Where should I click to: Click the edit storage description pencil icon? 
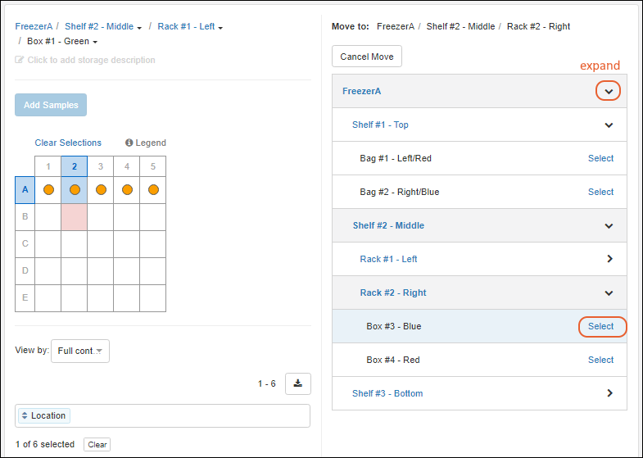20,60
